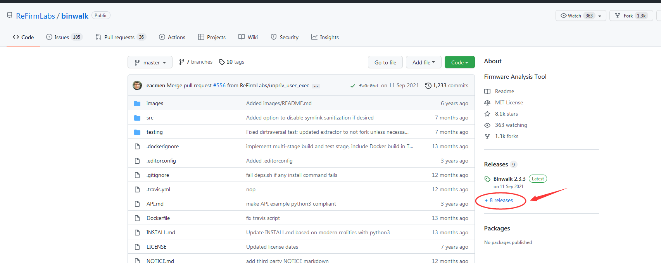Viewport: 661px width, 263px height.
Task: Open commit 'Added images/README.md'
Action: click(279, 104)
